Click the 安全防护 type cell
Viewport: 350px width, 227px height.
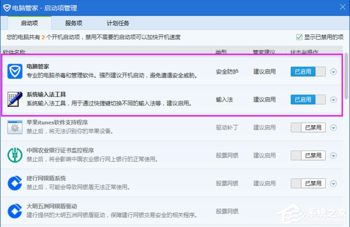coord(227,72)
